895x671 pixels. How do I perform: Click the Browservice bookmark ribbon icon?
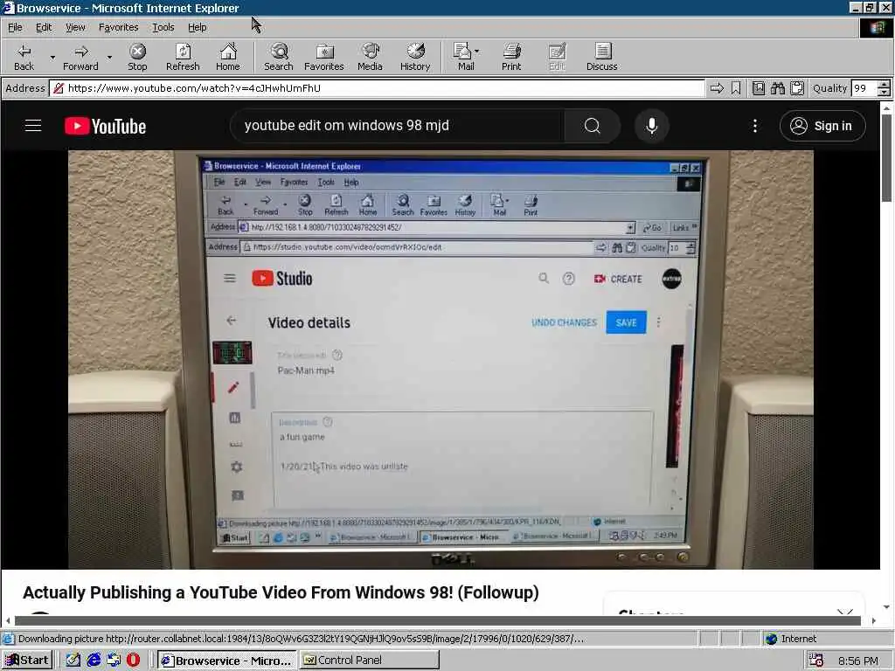(736, 88)
